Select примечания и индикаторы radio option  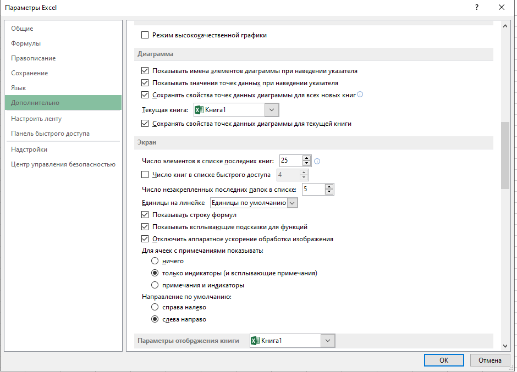[x=155, y=285]
